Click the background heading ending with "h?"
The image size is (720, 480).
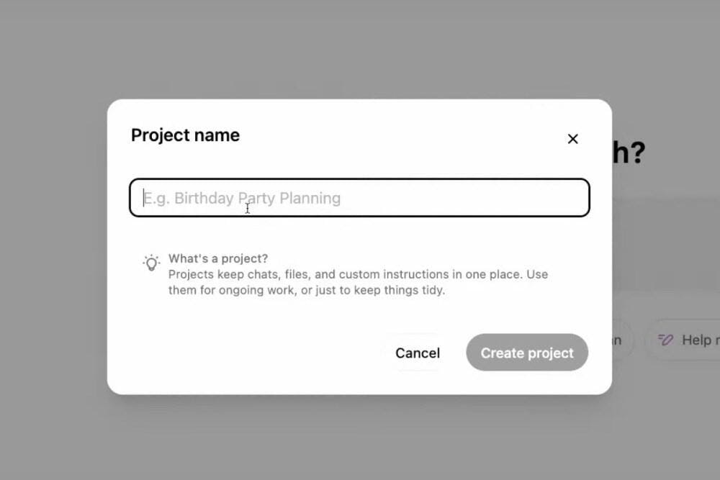pyautogui.click(x=629, y=153)
